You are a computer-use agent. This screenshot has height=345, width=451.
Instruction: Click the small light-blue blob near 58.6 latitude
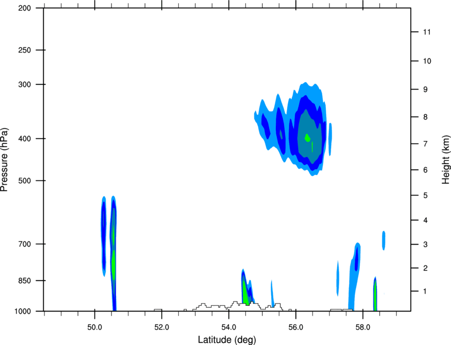click(x=384, y=240)
